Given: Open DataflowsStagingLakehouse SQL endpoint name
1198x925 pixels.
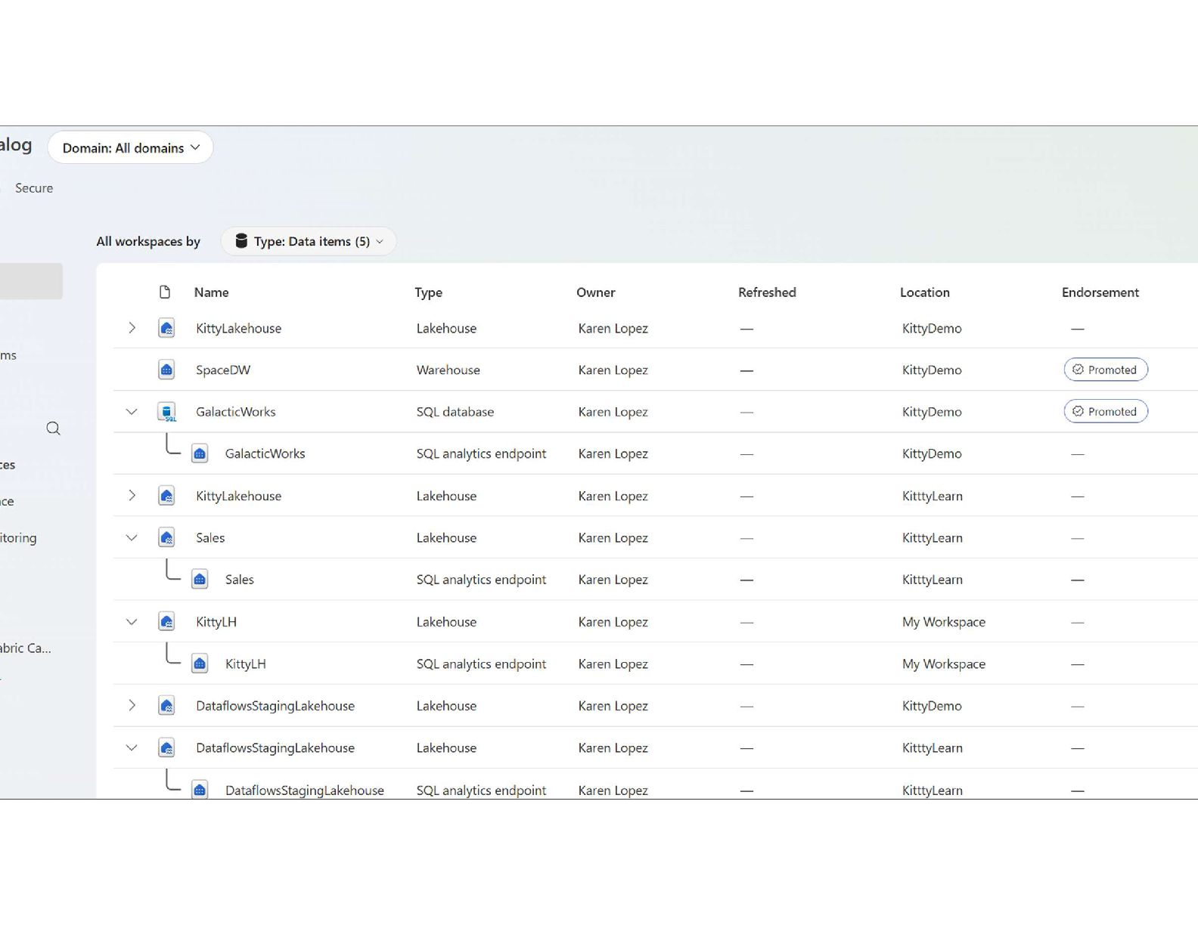Looking at the screenshot, I should click(x=305, y=790).
